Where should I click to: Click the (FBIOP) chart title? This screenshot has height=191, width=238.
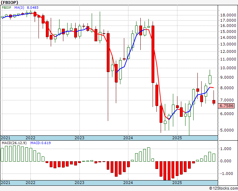(9, 2)
